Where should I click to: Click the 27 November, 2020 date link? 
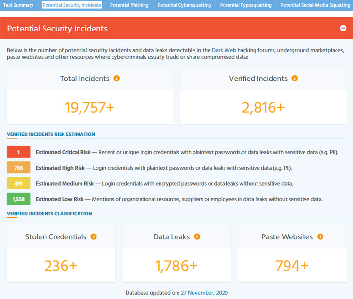pyautogui.click(x=204, y=293)
